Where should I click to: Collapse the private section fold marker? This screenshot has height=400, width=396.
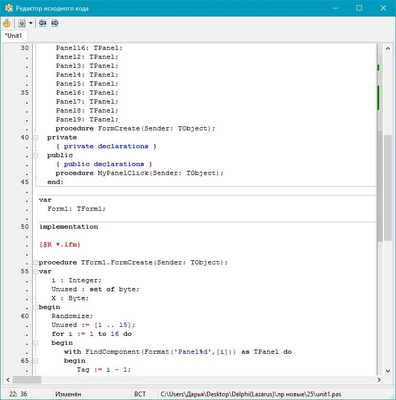[x=36, y=138]
